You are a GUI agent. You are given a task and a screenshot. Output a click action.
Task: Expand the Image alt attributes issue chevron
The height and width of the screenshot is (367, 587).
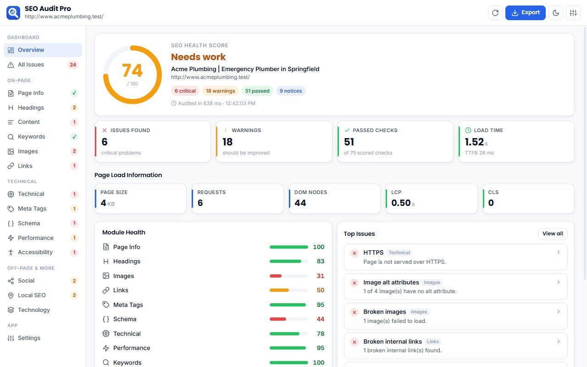[558, 282]
